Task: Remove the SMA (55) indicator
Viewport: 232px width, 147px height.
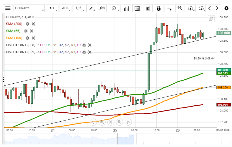Action: (32, 31)
